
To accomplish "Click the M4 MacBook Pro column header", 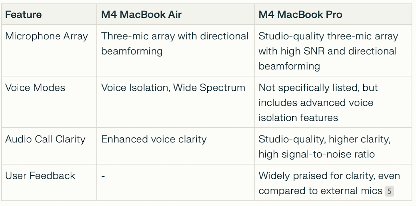I will pos(300,15).
